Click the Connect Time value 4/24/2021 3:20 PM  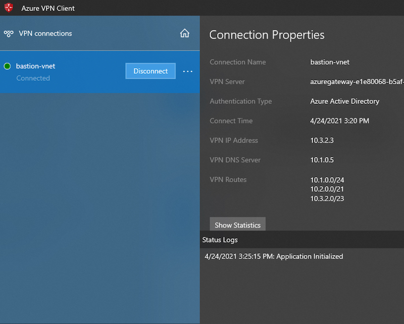pyautogui.click(x=339, y=121)
